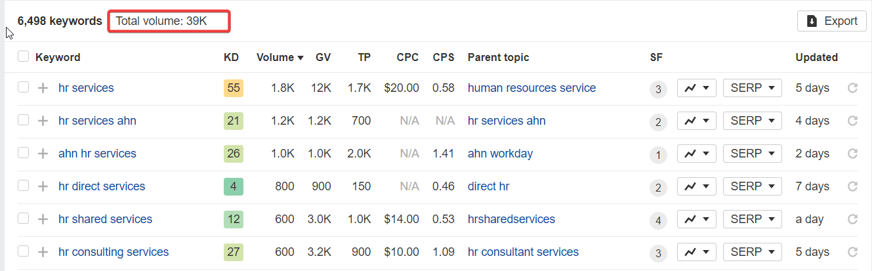872x271 pixels.
Task: Tick the select-all checkbox beside Keyword header
Action: tap(23, 56)
